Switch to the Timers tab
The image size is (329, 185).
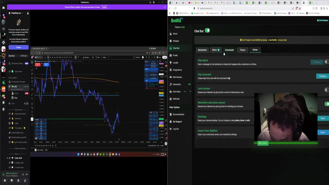(x=242, y=50)
